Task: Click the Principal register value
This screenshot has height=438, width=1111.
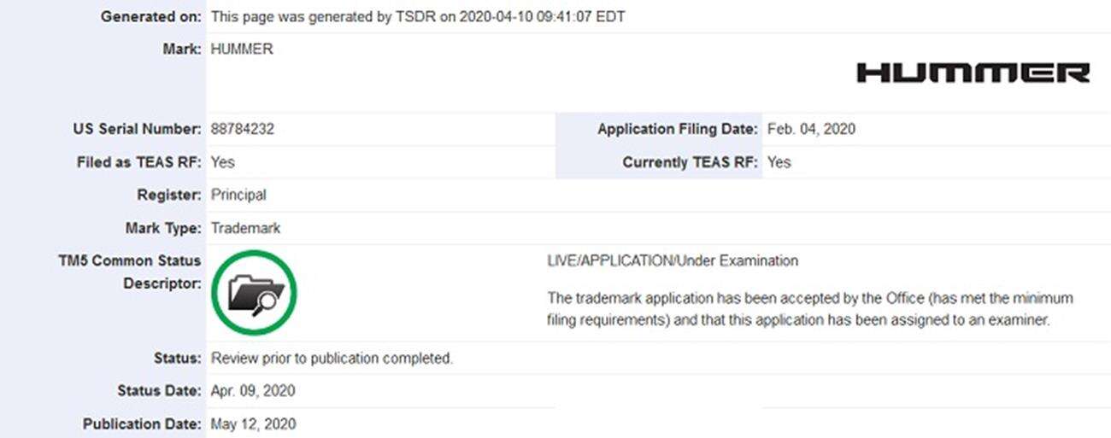Action: 238,195
